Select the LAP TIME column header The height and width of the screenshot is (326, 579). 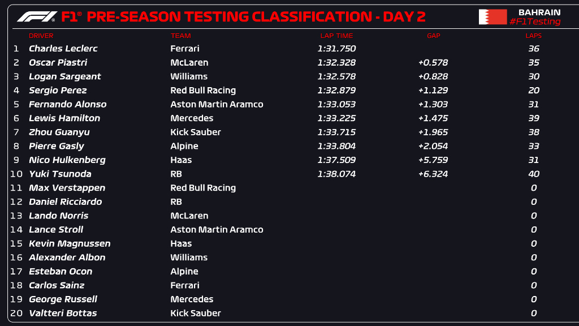pos(336,36)
